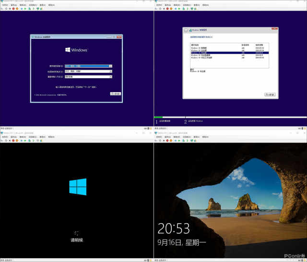This screenshot has width=307, height=262.
Task: Click Enhanced Session icon in language-setup VM toolbar
Action: 38,9
